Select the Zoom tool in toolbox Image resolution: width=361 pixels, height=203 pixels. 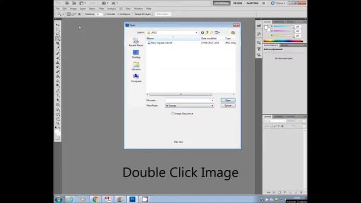click(58, 123)
